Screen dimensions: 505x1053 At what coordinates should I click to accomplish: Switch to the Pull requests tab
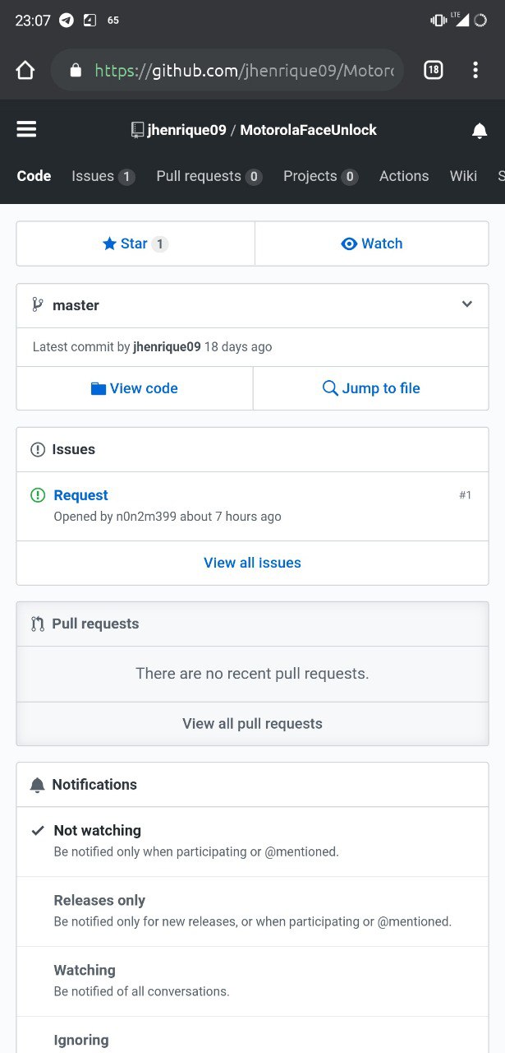pyautogui.click(x=209, y=176)
